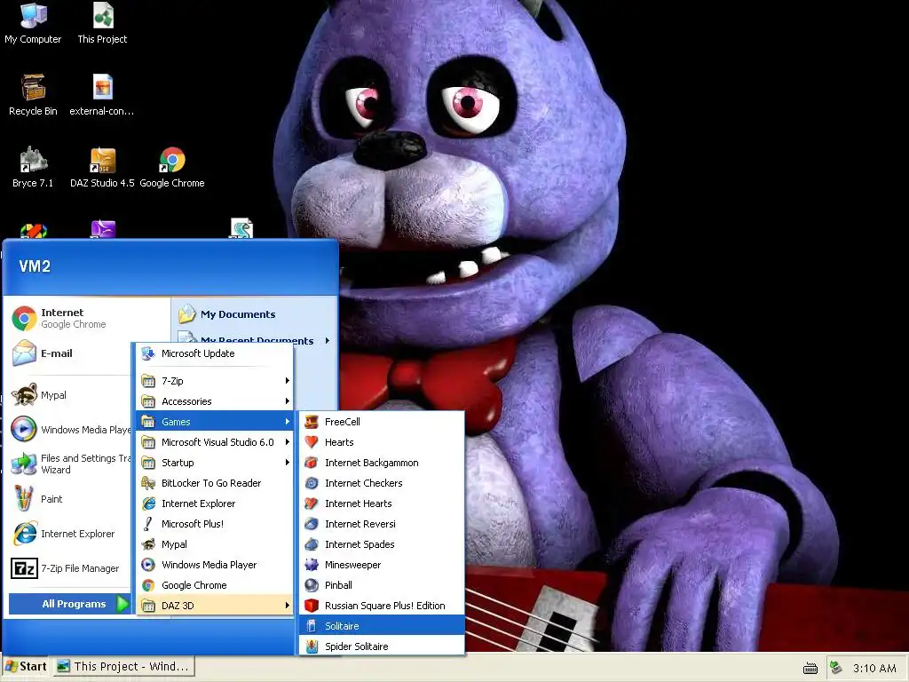Open Windows Media Player in All Programs list
Screen dimensions: 909x682
point(215,565)
